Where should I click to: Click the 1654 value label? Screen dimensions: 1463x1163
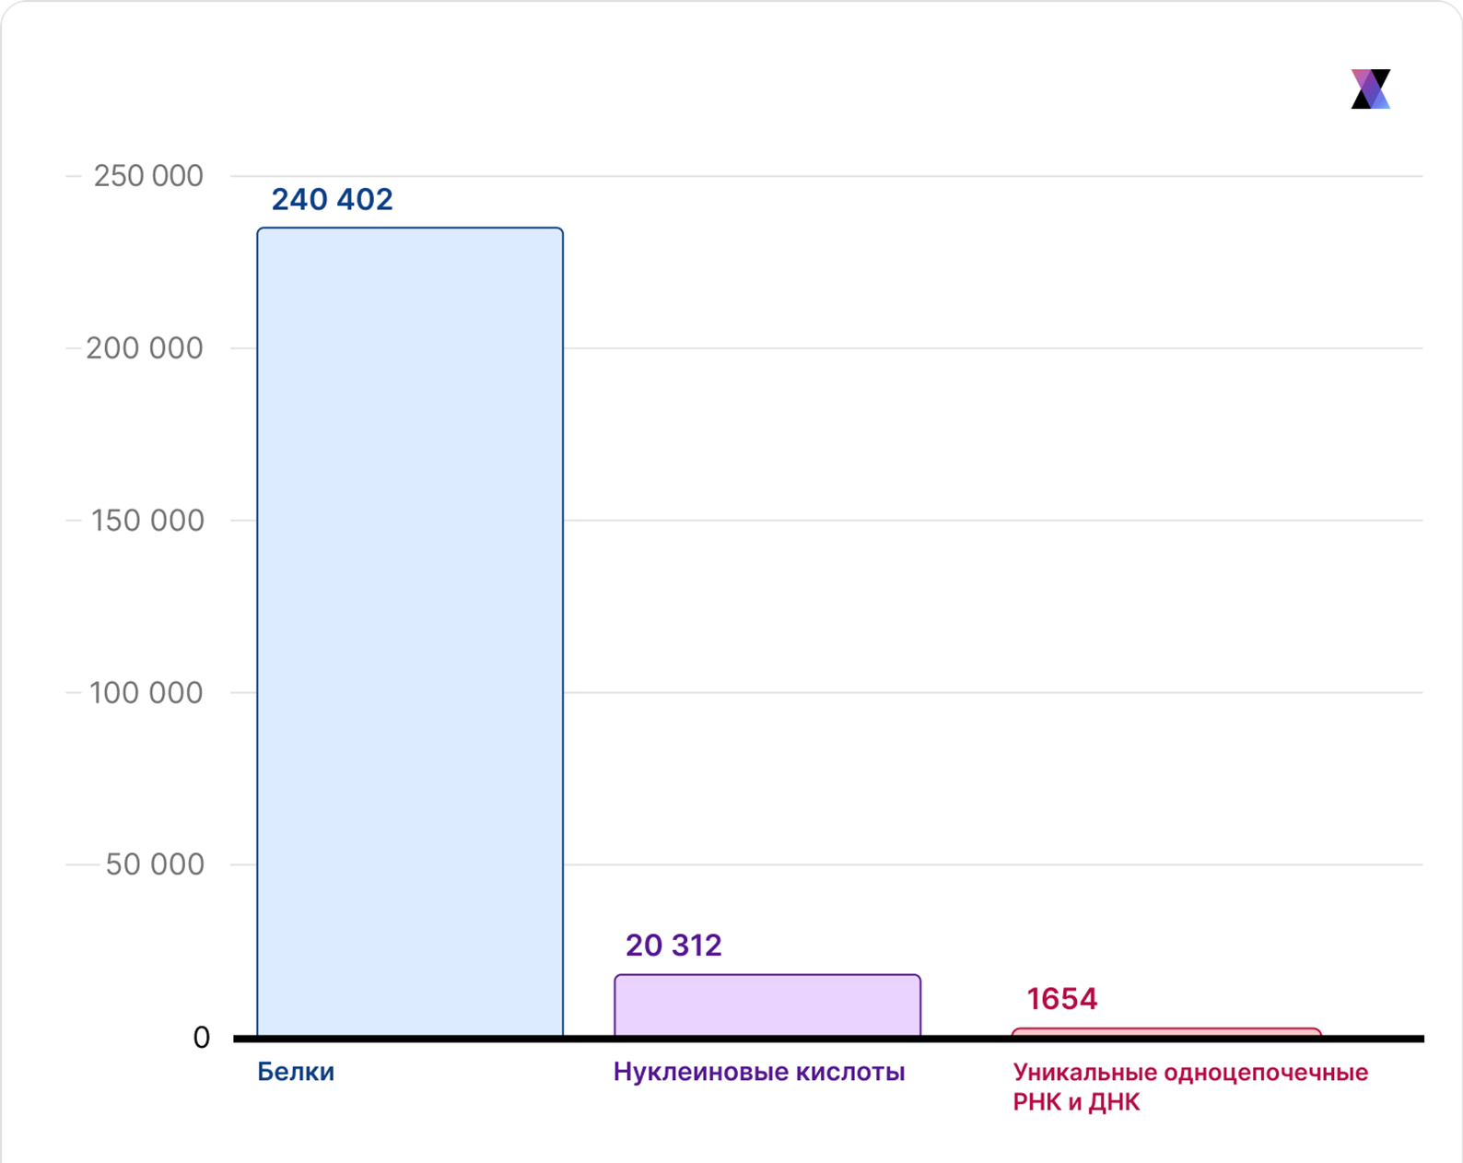(x=1061, y=999)
